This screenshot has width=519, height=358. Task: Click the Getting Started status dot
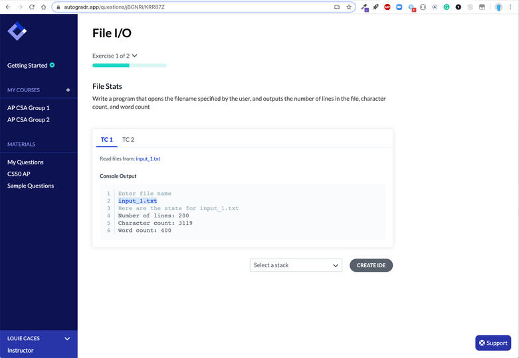tap(52, 65)
